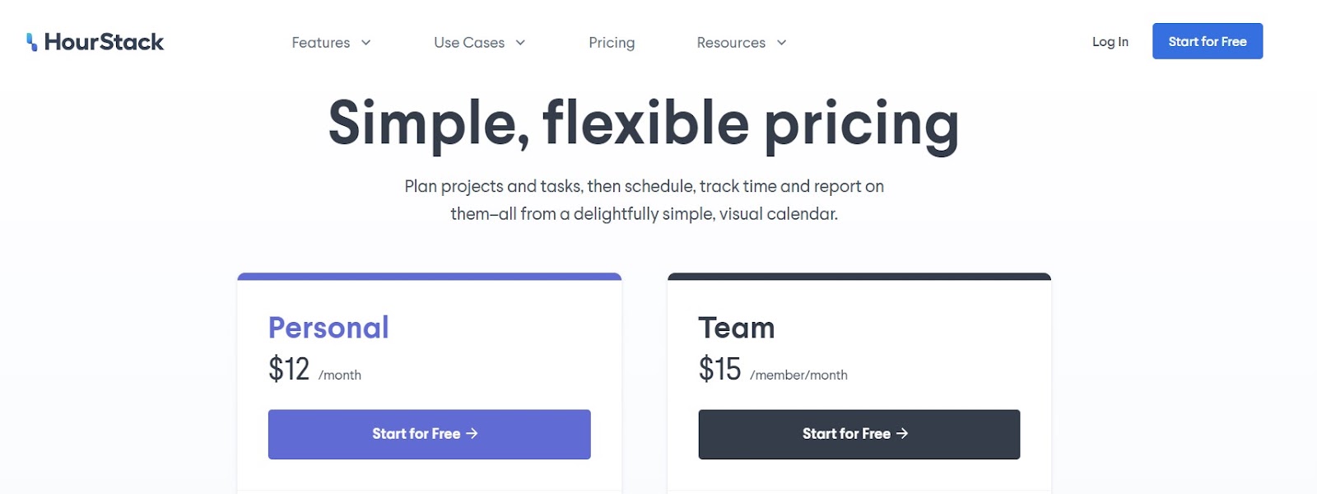Select Pricing in the navigation bar

click(612, 43)
